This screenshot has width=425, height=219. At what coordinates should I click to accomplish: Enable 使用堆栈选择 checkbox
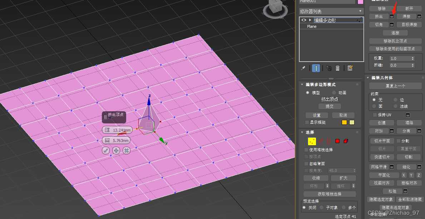pos(306,150)
